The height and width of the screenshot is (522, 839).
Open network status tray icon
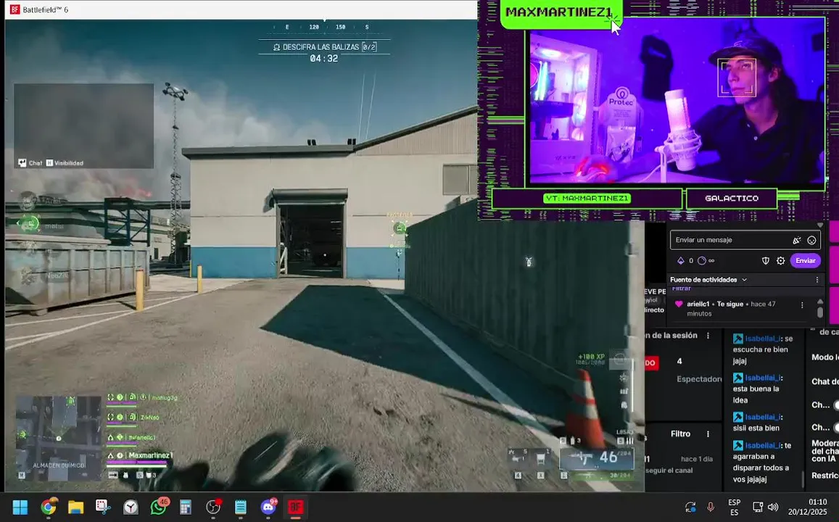pyautogui.click(x=758, y=507)
